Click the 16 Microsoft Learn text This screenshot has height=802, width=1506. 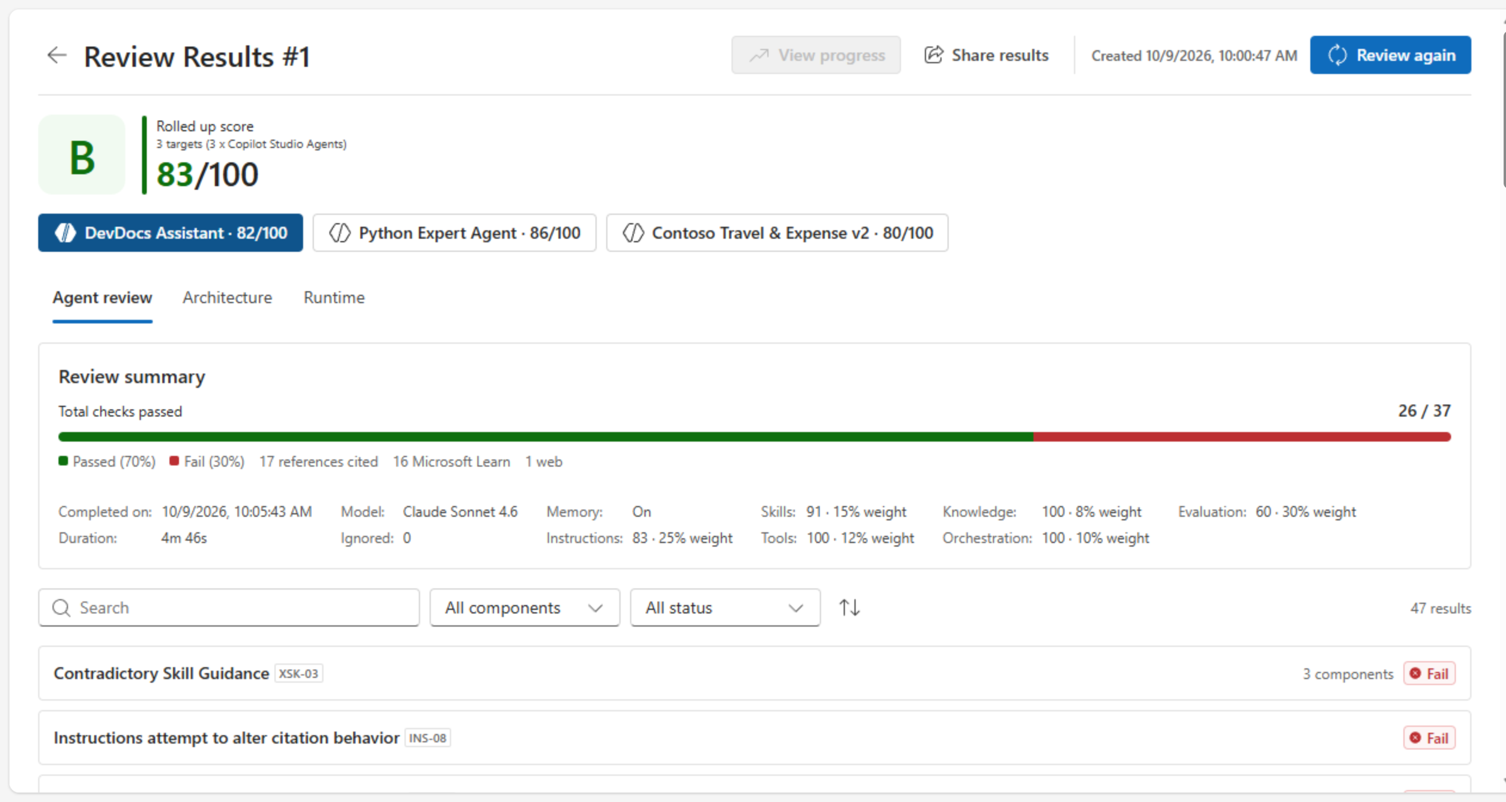(452, 462)
